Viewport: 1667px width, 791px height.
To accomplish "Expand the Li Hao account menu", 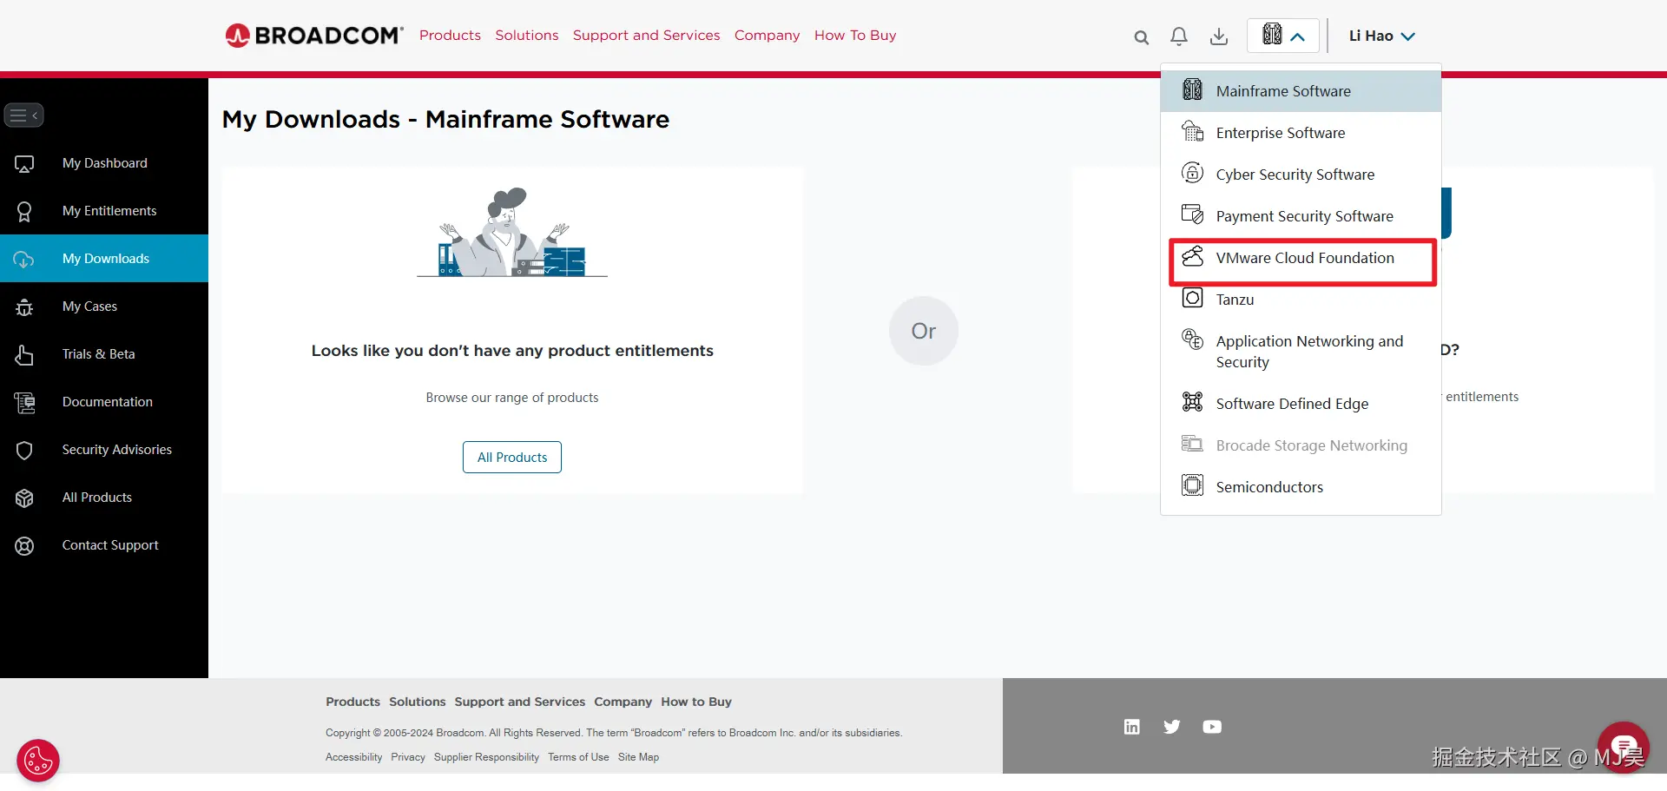I will click(x=1382, y=36).
